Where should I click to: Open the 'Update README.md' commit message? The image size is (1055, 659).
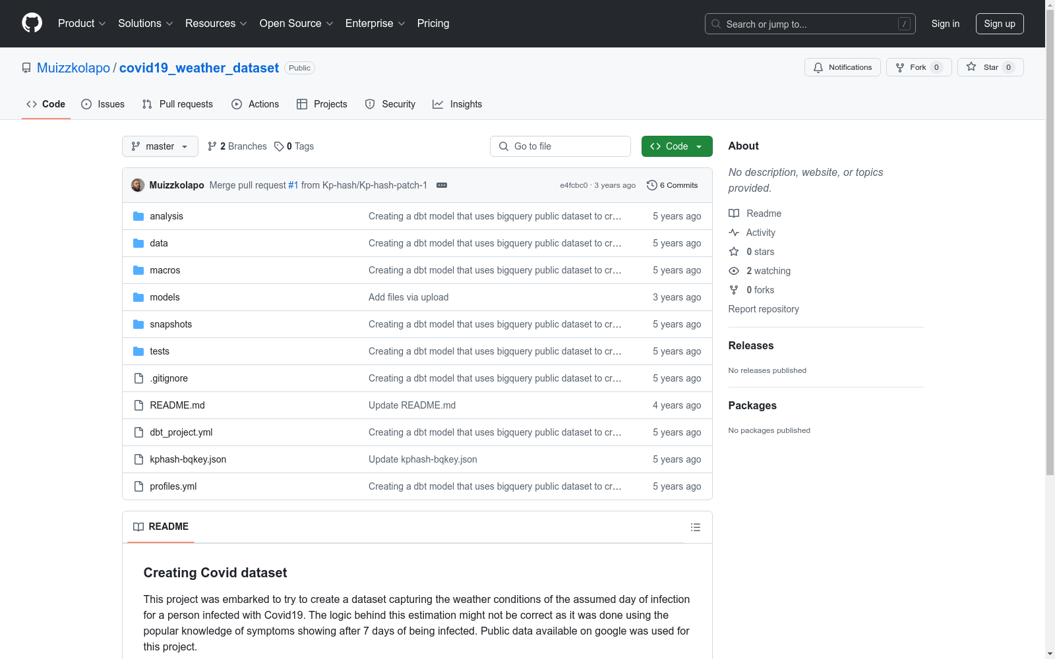click(x=412, y=405)
